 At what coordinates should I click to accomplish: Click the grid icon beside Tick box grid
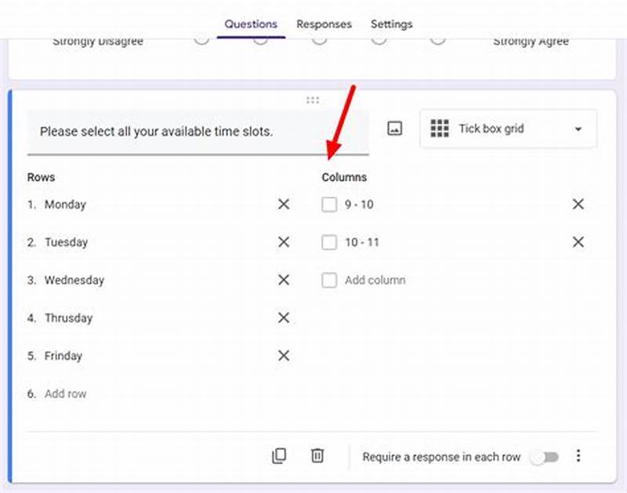point(440,129)
